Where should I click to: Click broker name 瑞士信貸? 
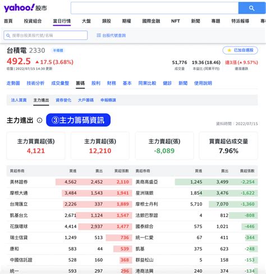pos(19,238)
